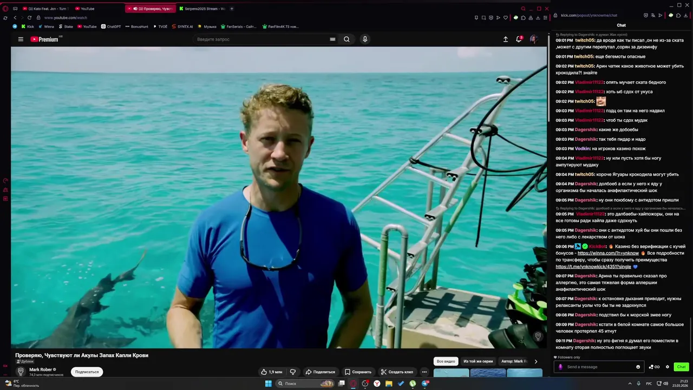Image resolution: width=693 pixels, height=390 pixels.
Task: Open the Windows Start menu
Action: (x=268, y=383)
